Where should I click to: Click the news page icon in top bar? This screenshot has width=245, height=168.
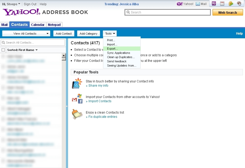click(x=222, y=4)
